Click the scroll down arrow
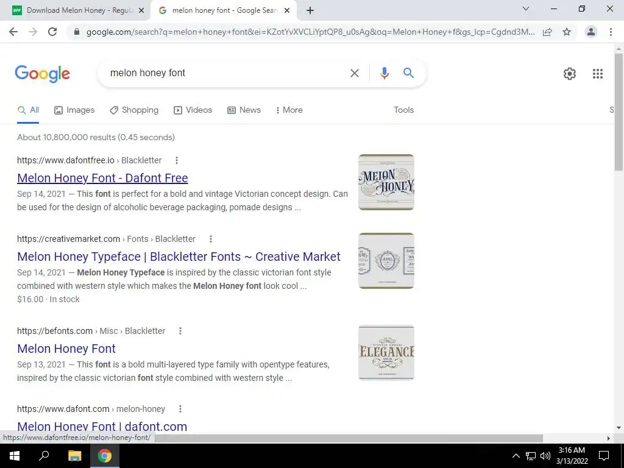 pyautogui.click(x=619, y=428)
